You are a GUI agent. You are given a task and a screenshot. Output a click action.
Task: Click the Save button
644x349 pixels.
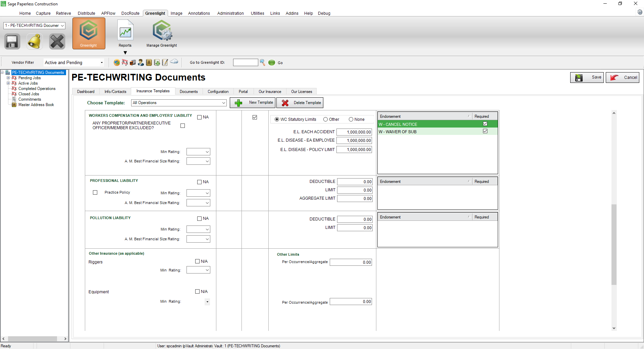[x=587, y=78]
